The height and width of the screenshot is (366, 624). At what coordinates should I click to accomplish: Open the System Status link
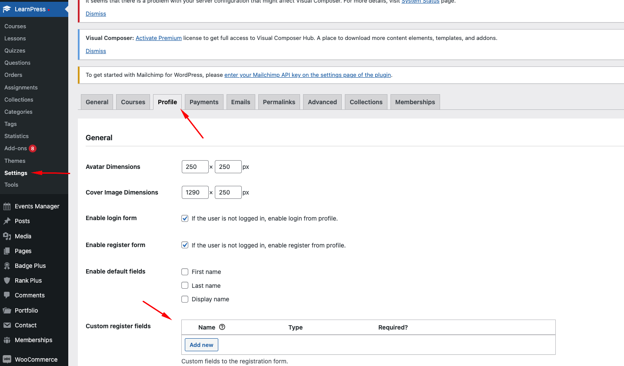[x=420, y=2]
